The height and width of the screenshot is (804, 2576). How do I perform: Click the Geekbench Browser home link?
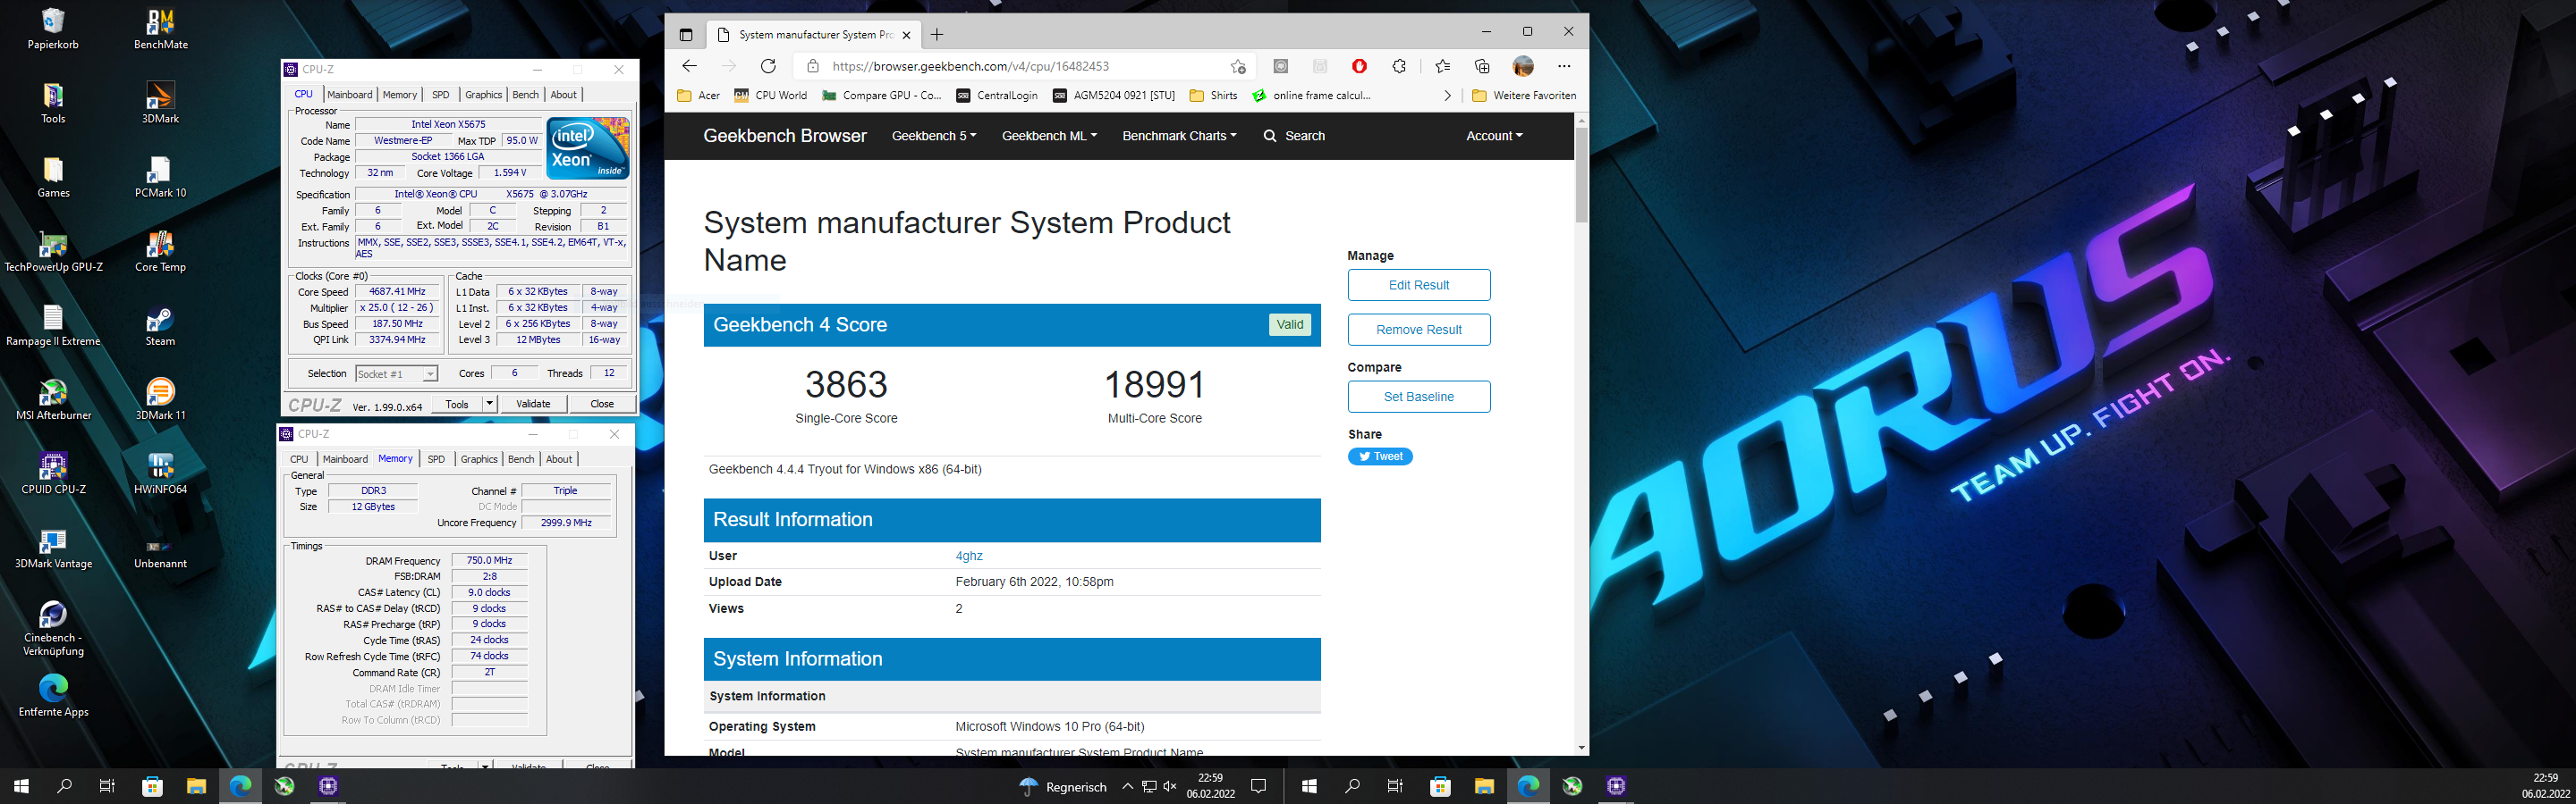coord(785,136)
